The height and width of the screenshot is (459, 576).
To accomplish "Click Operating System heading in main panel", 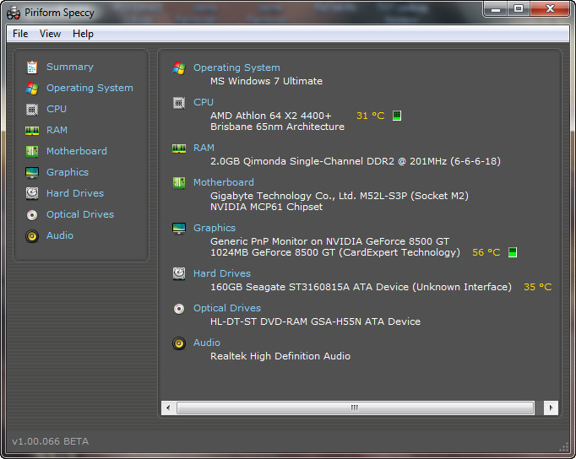I will tap(236, 67).
